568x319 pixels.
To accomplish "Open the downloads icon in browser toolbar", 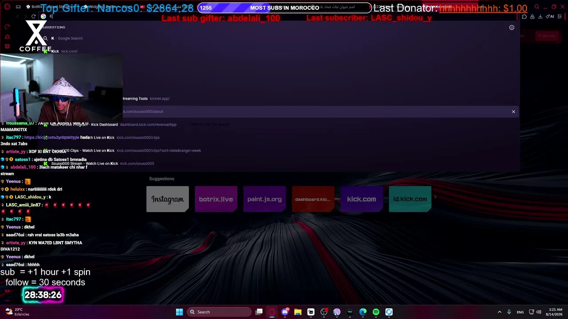I will click(x=540, y=17).
